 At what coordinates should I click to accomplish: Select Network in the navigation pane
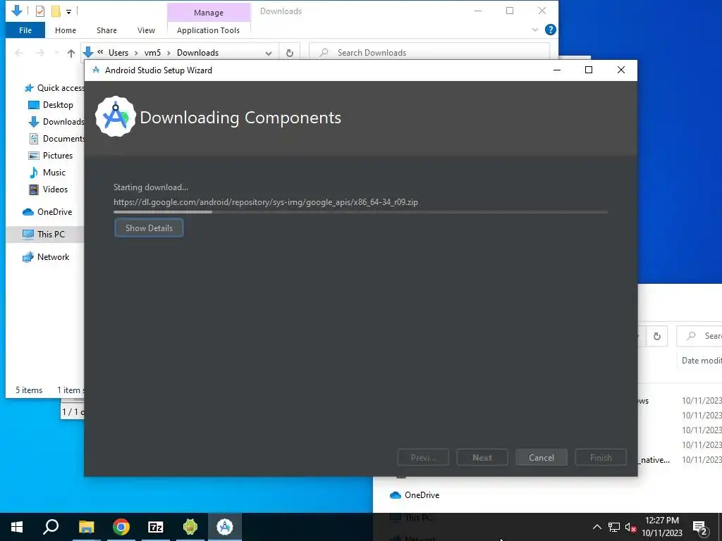coord(46,256)
